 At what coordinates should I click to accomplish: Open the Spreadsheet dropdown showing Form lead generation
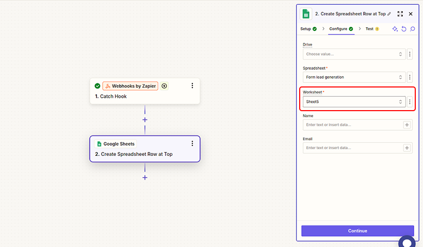point(354,77)
